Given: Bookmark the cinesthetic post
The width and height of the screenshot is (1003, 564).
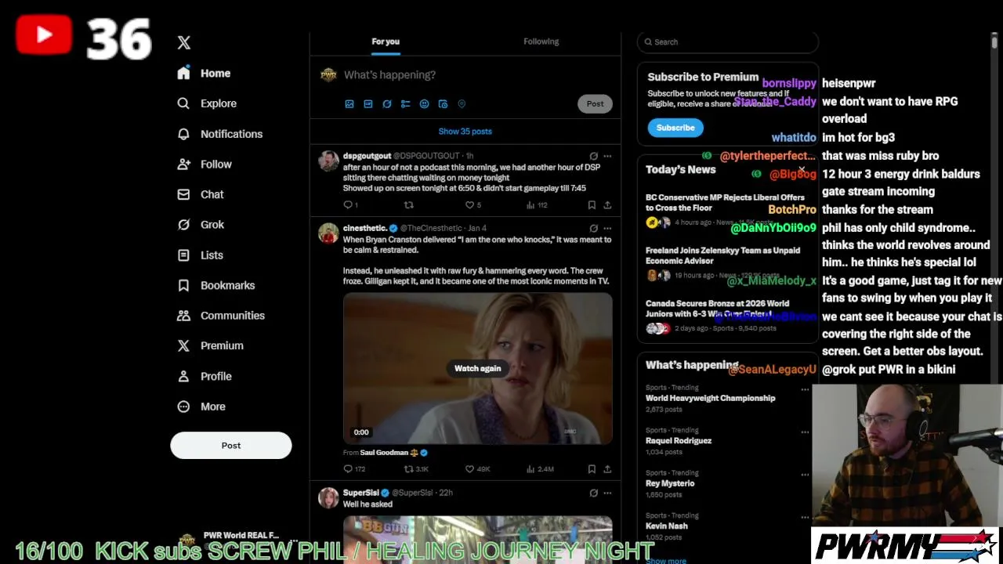Looking at the screenshot, I should tap(592, 469).
